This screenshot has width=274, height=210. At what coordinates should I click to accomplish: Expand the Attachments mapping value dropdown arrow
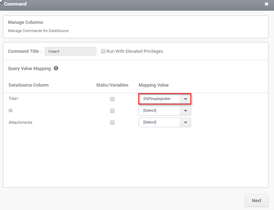(185, 122)
